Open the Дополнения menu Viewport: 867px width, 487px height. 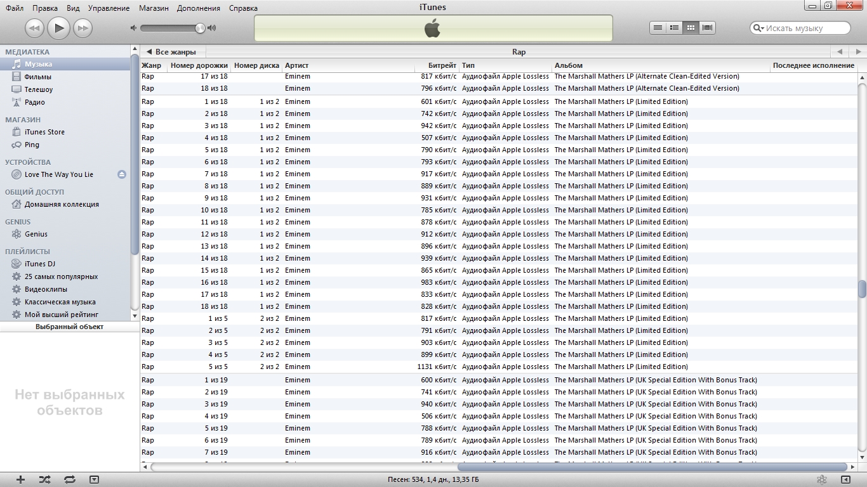tap(199, 8)
